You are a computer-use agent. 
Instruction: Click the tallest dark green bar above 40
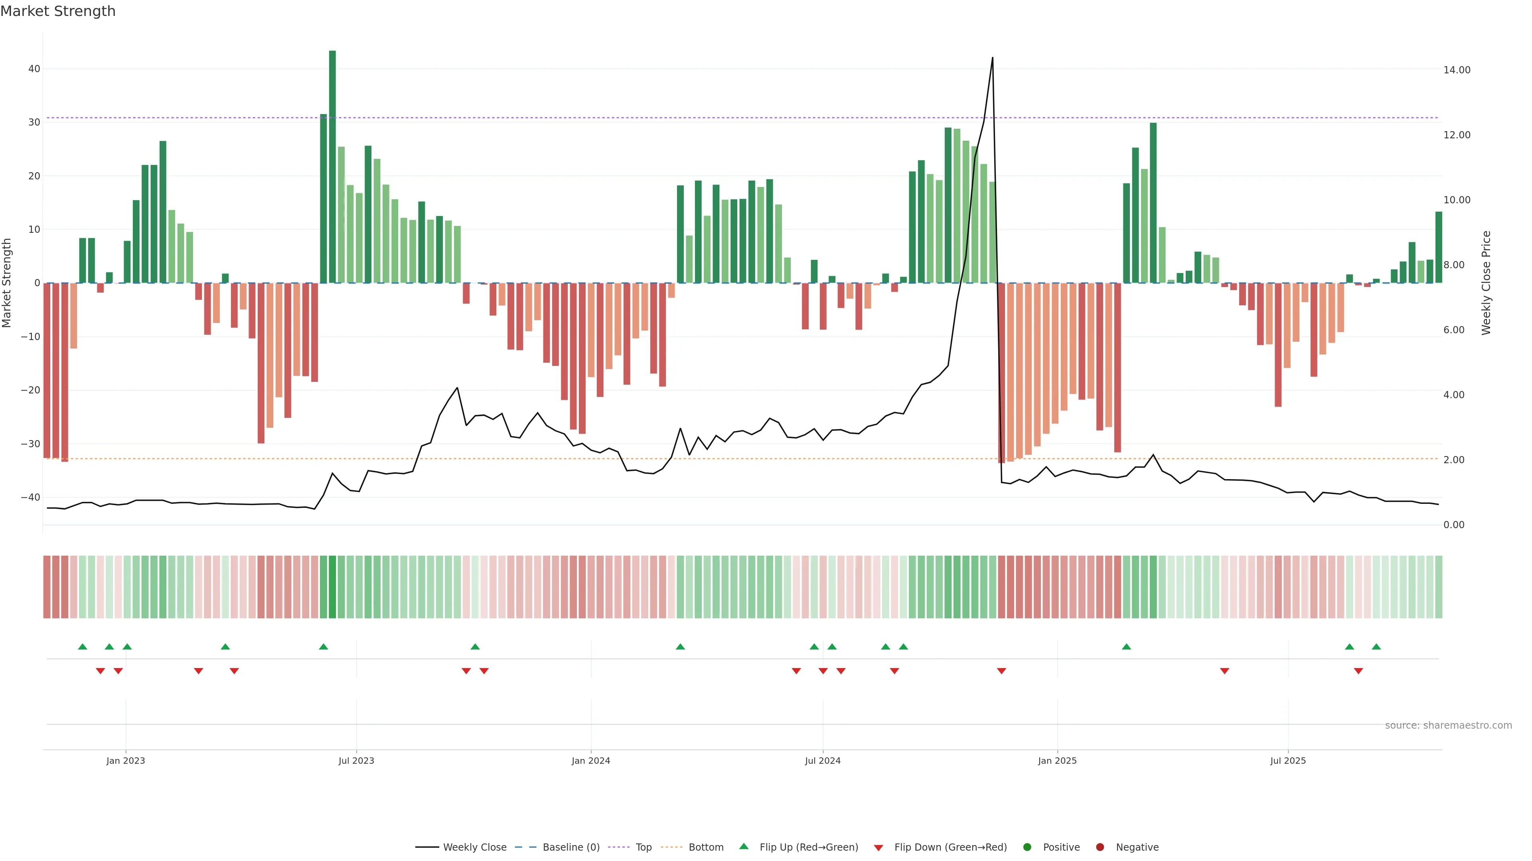coord(332,166)
